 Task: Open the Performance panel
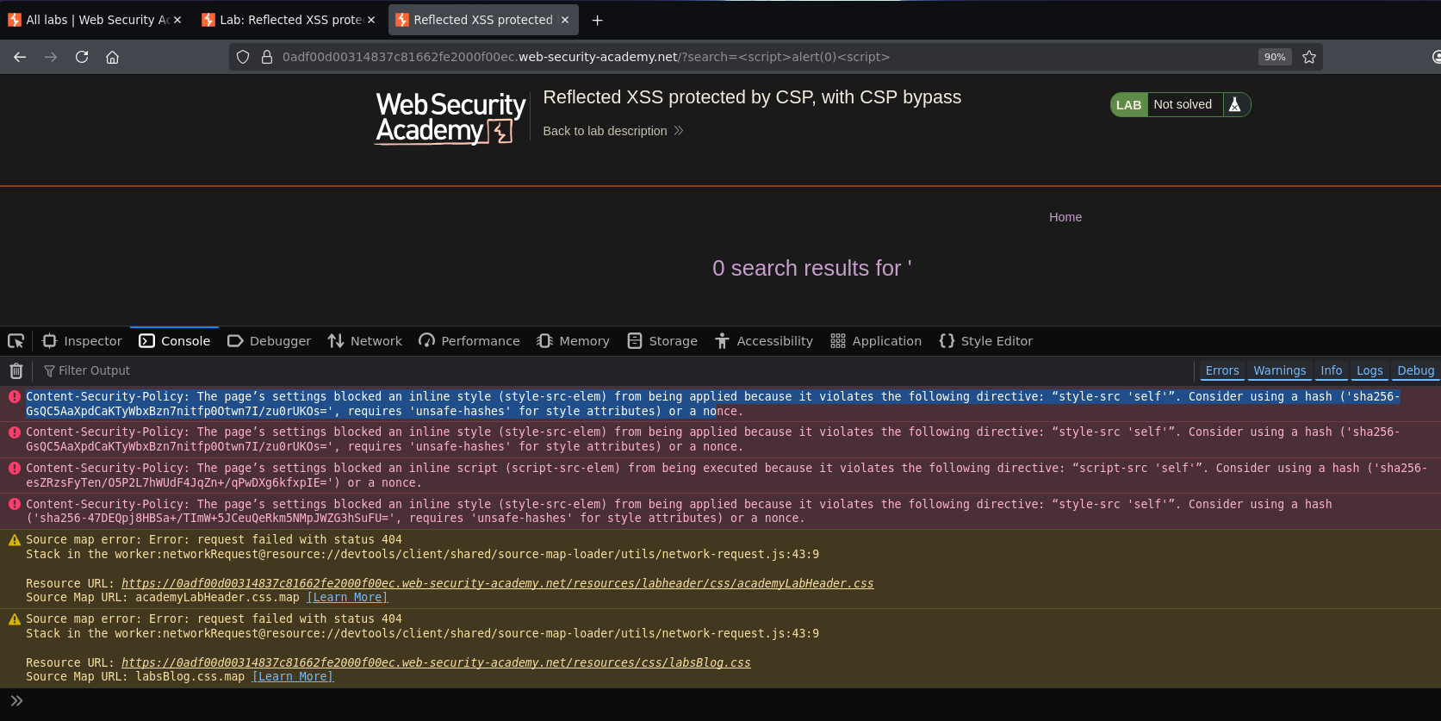(469, 341)
